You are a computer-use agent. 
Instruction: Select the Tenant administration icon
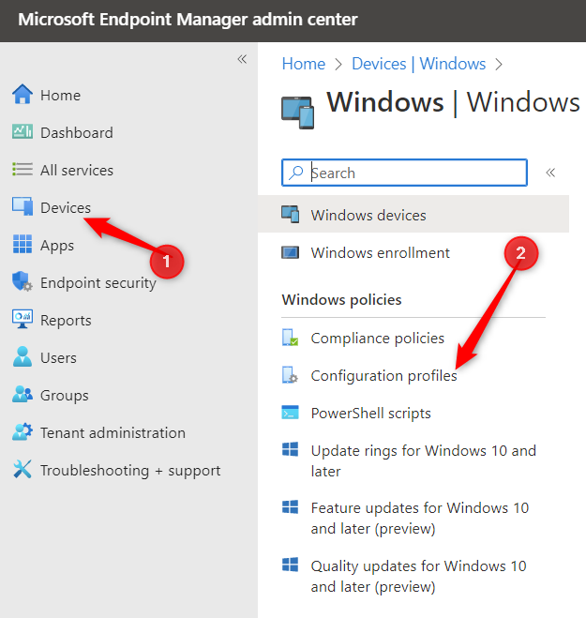click(x=23, y=432)
